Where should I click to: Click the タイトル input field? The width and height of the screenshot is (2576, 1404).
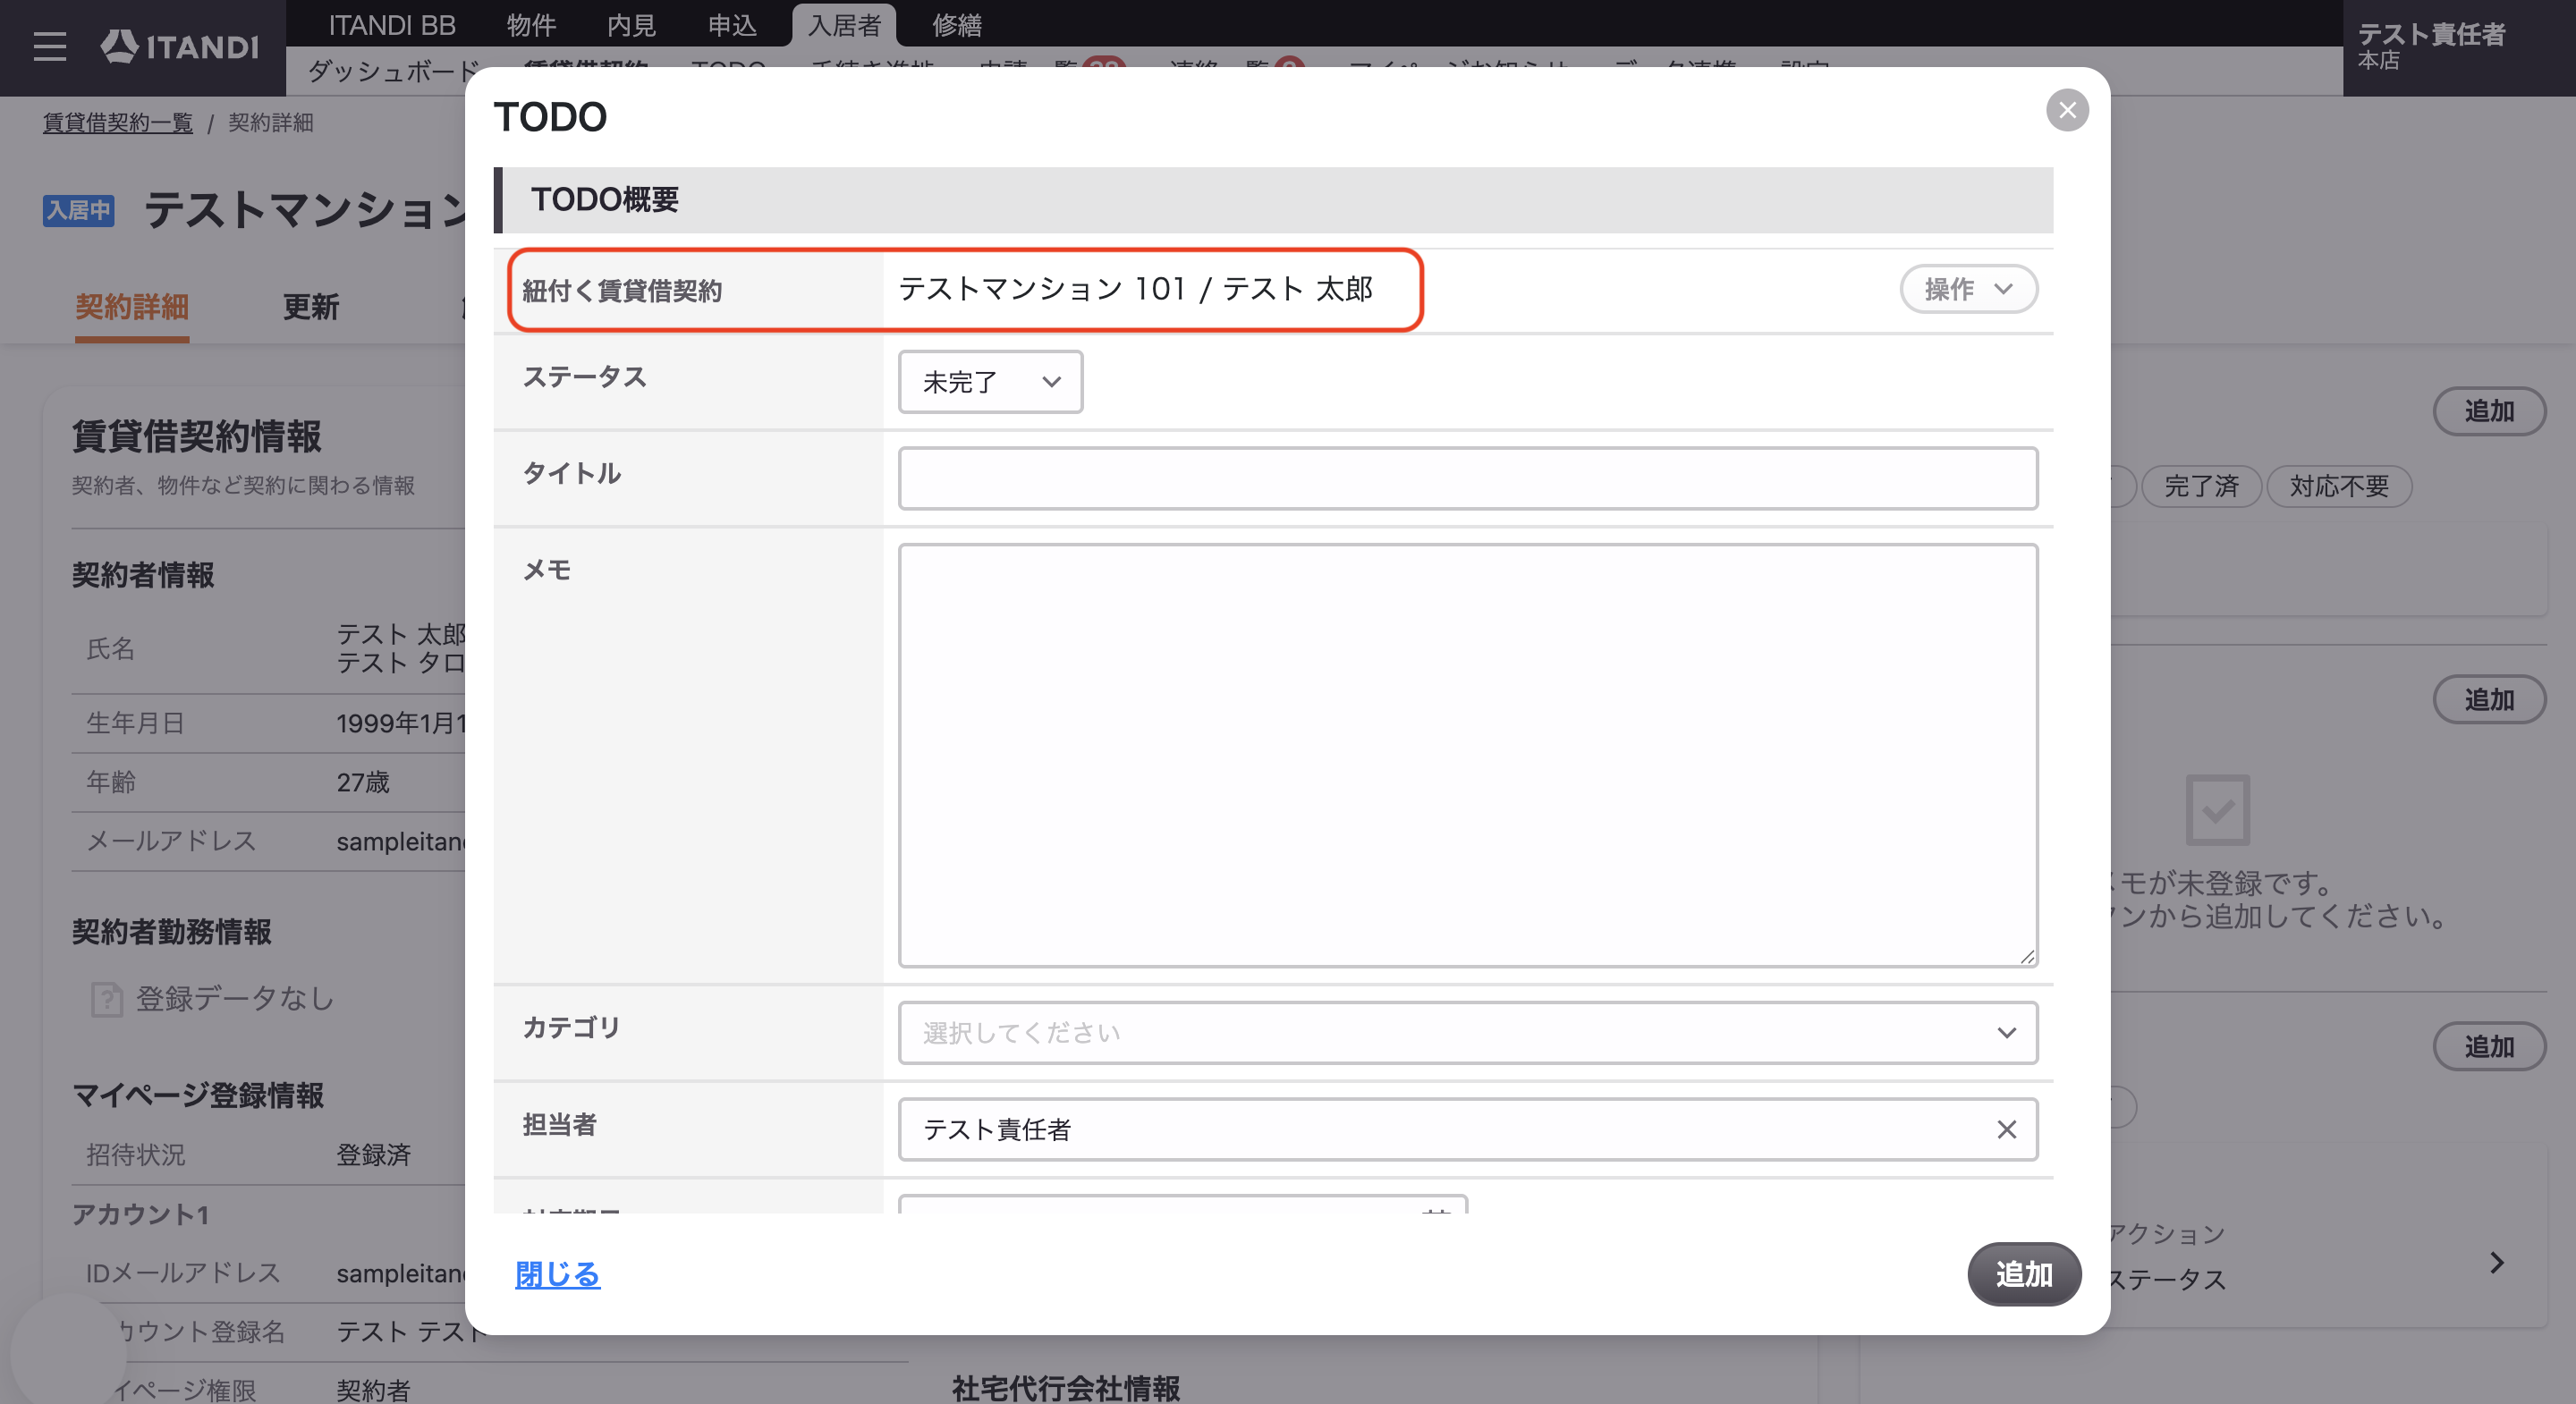point(1467,478)
